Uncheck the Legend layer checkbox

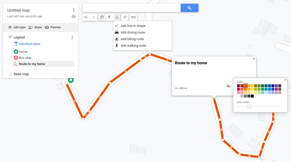tap(10, 37)
